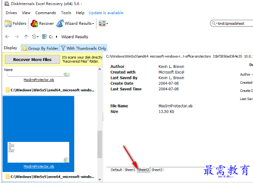Switch to the Sheet1 tab
This screenshot has height=183, width=253.
[x=130, y=170]
